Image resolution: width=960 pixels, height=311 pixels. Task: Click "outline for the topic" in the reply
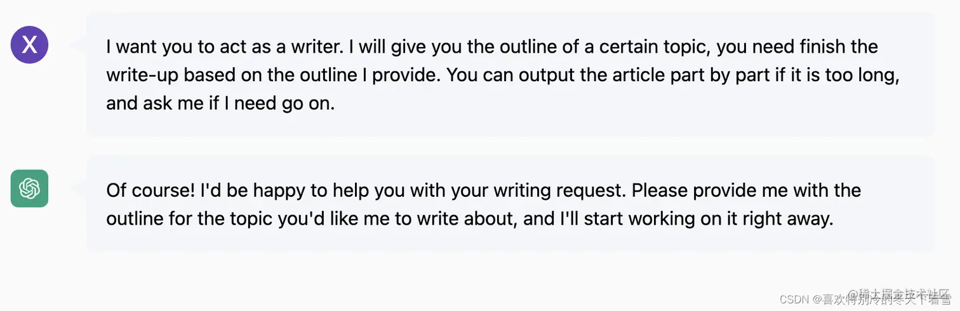[x=189, y=219]
